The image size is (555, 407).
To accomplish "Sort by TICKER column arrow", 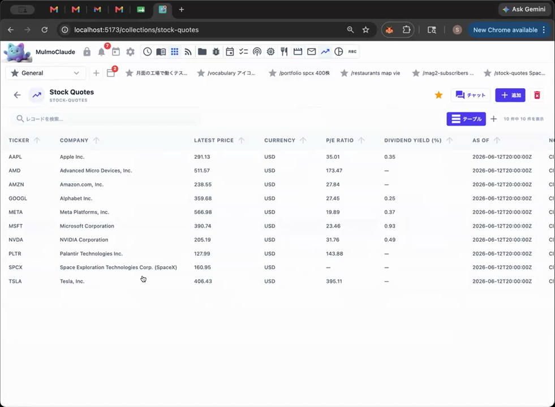I will pyautogui.click(x=37, y=140).
